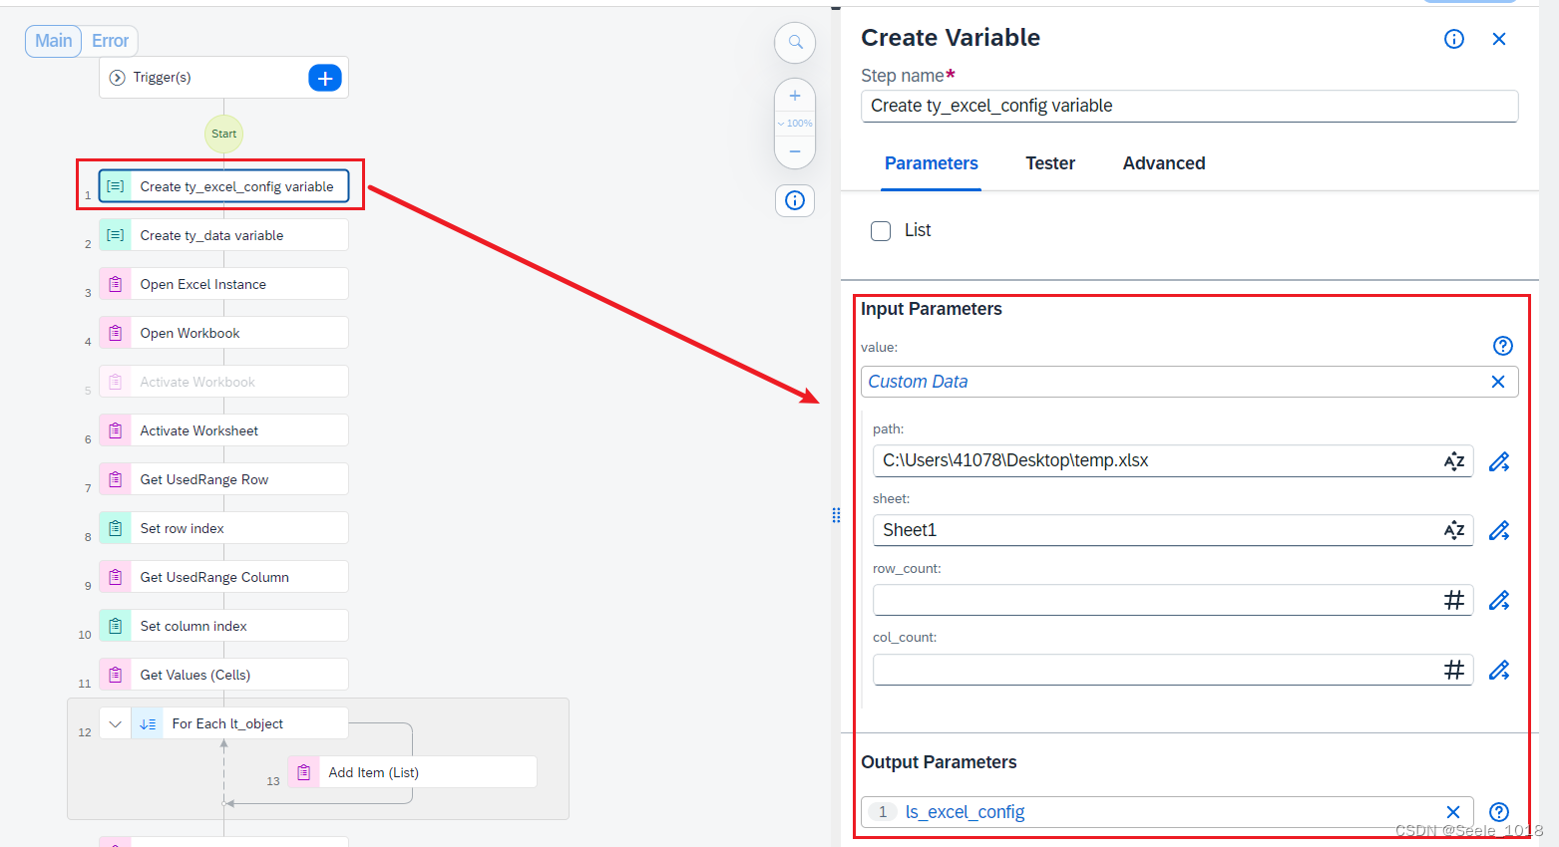Screen dimensions: 1559x847
Task: Open the workflow search magnifier
Action: 795,43
